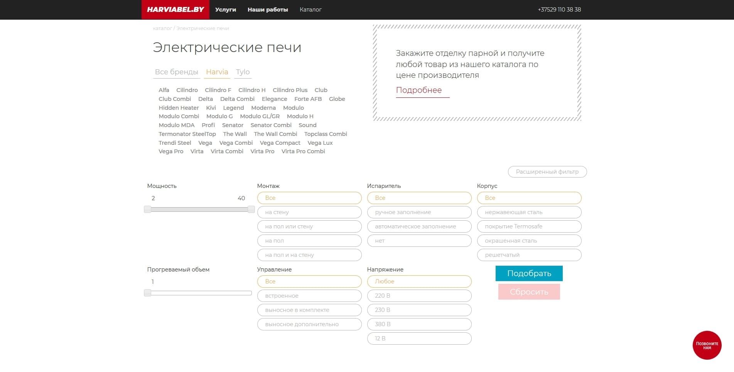Screen dimensions: 734x372
Task: Select 'решетчатый' body option
Action: (529, 255)
